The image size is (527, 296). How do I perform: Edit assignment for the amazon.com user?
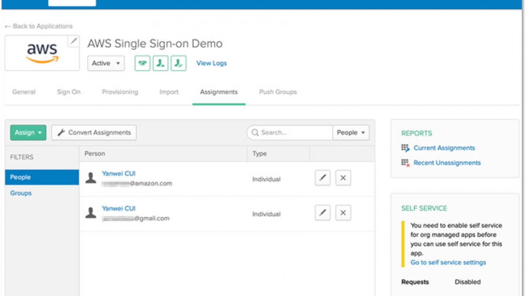pyautogui.click(x=323, y=178)
